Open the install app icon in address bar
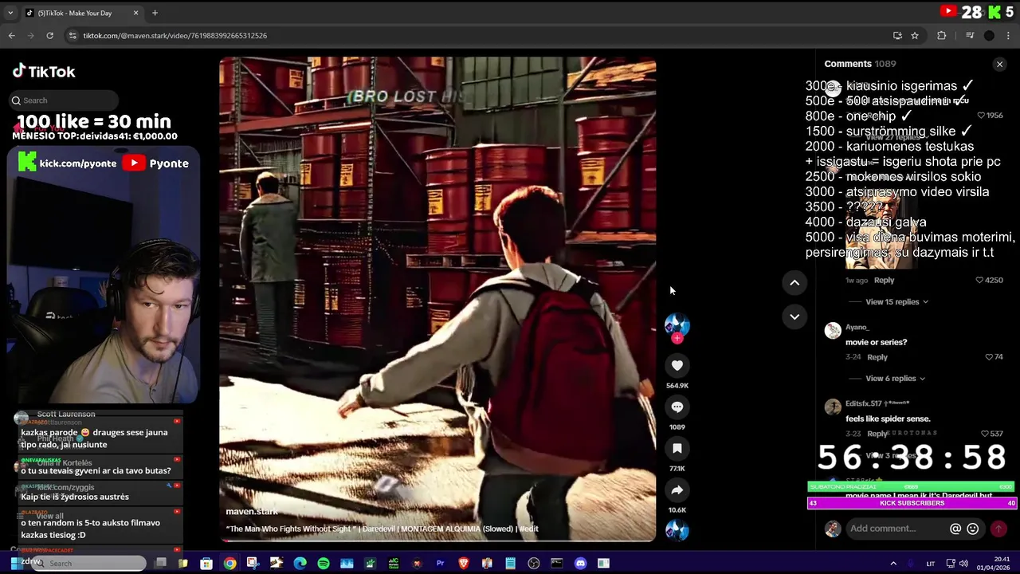 897,35
